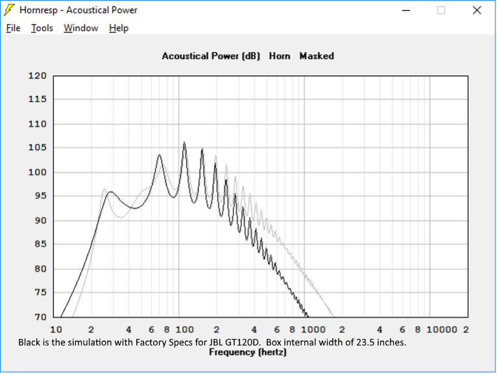
Task: Click the 'Horn' label in chart title
Action: click(x=280, y=56)
